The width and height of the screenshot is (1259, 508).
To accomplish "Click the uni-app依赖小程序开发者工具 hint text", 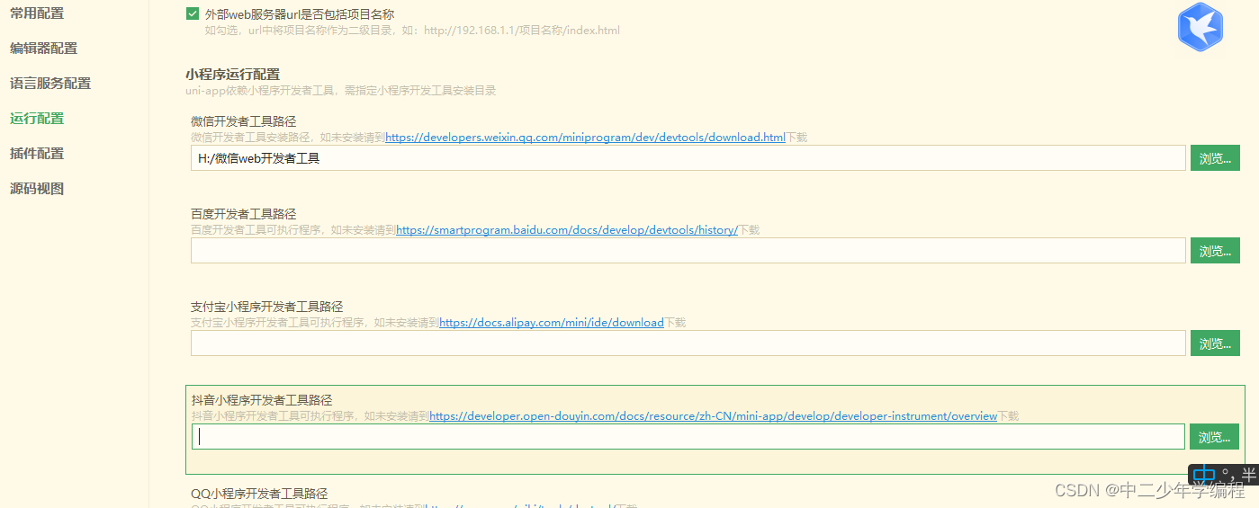I will pyautogui.click(x=340, y=91).
